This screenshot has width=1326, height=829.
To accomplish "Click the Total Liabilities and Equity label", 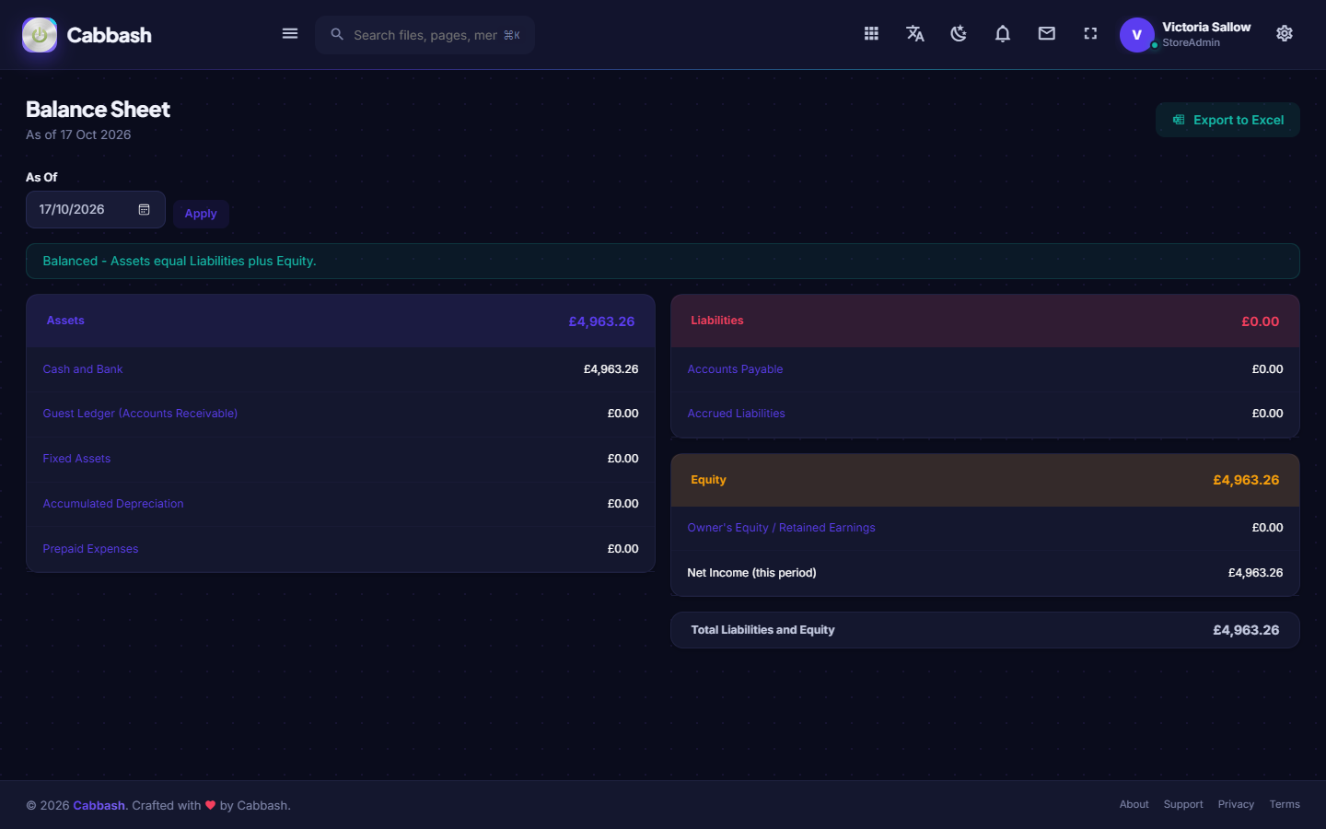I will pos(762,630).
